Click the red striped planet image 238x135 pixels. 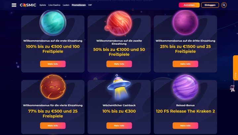(119, 23)
